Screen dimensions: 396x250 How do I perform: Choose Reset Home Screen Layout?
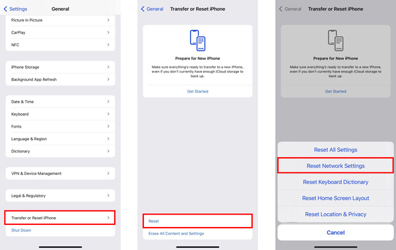click(x=336, y=198)
